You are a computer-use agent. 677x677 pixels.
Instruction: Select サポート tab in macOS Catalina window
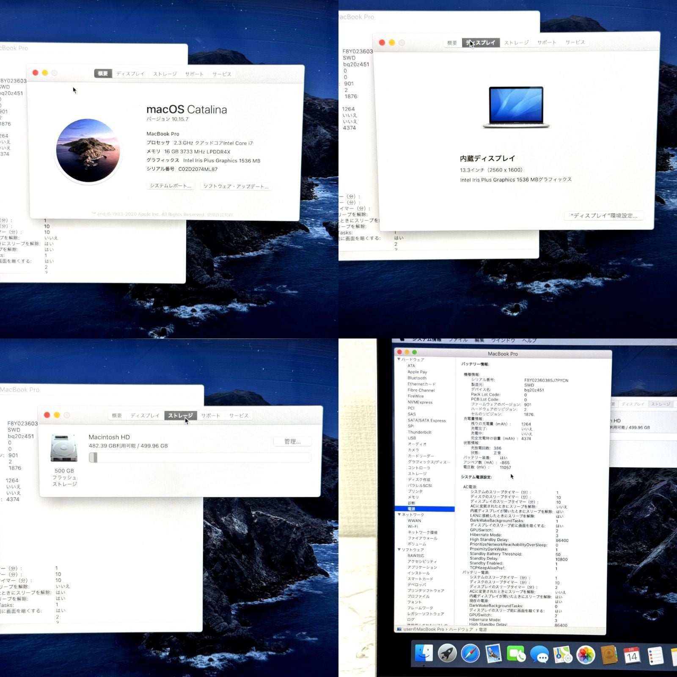pyautogui.click(x=194, y=74)
